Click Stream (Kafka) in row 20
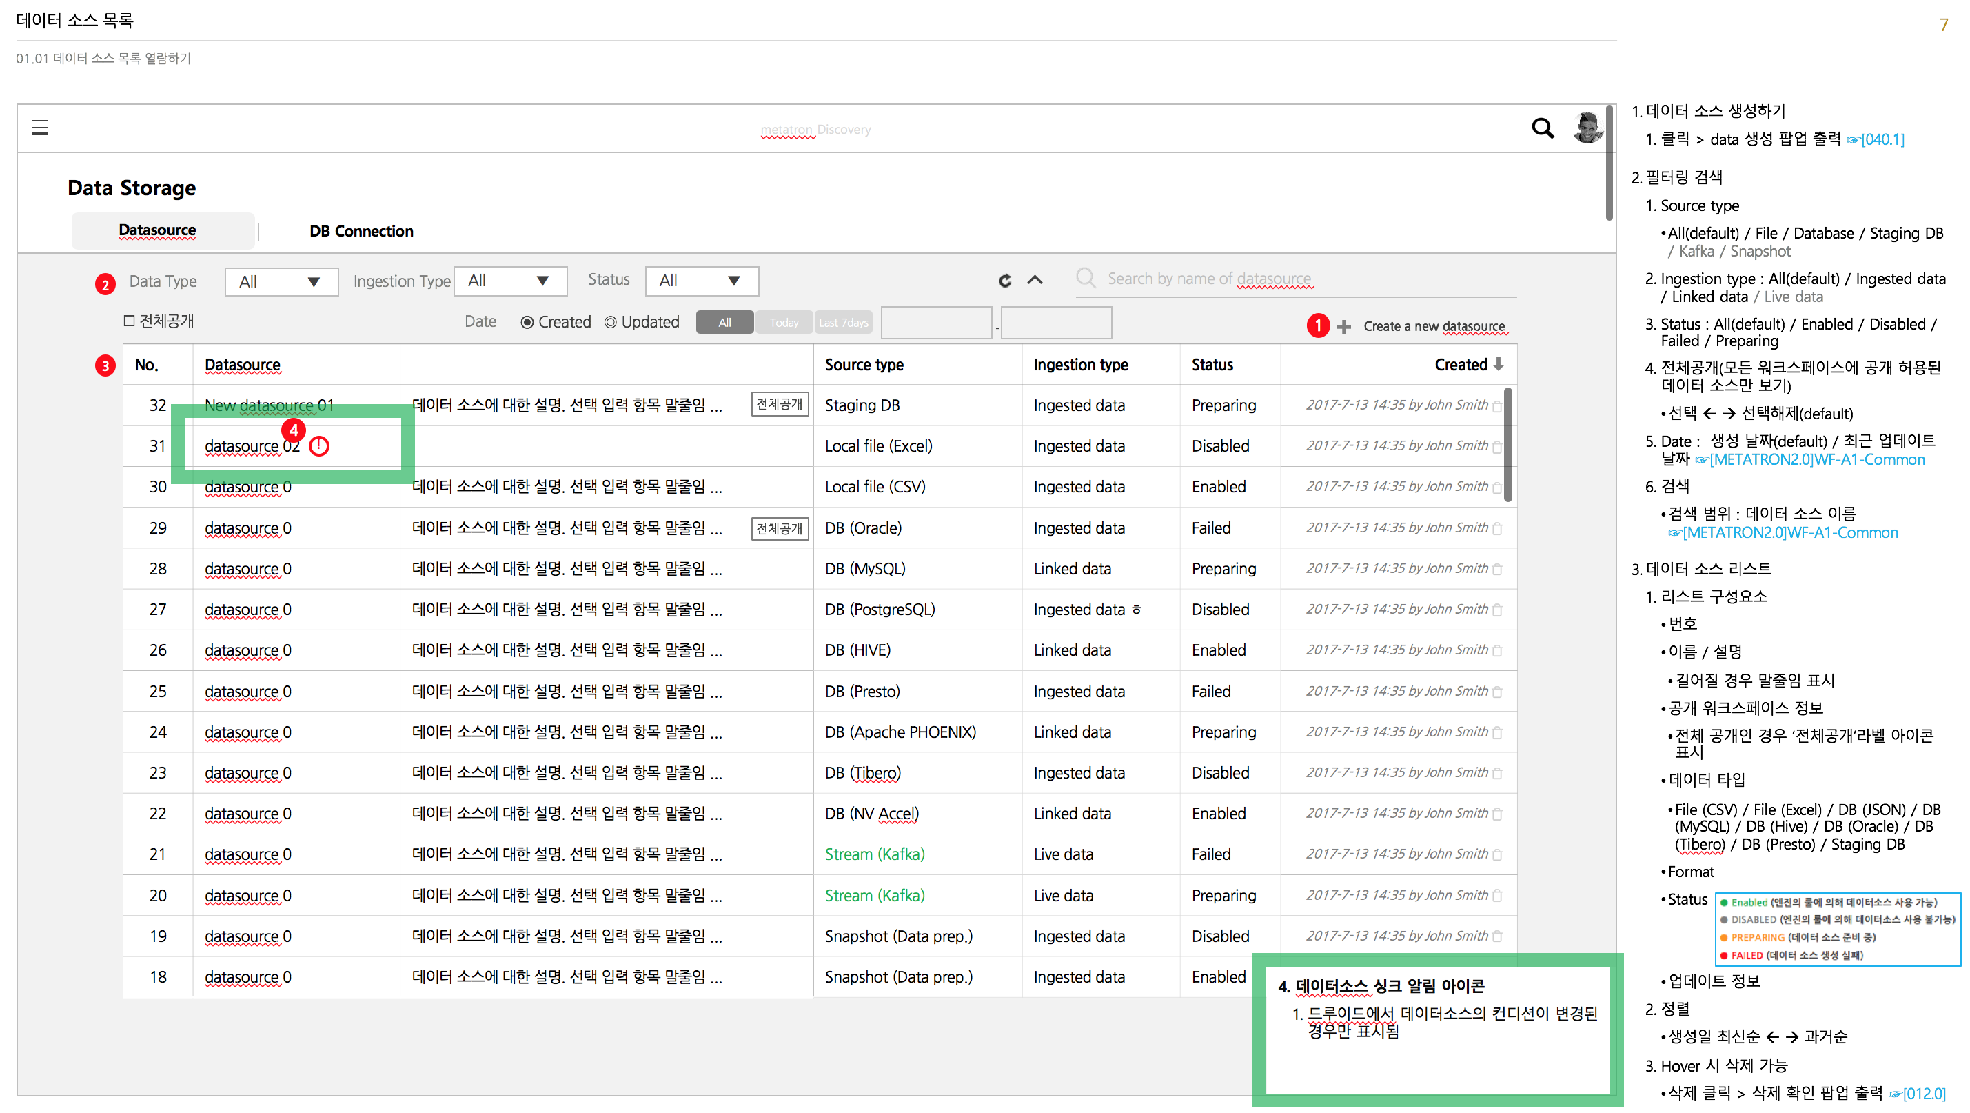The height and width of the screenshot is (1113, 1970). pyautogui.click(x=874, y=896)
